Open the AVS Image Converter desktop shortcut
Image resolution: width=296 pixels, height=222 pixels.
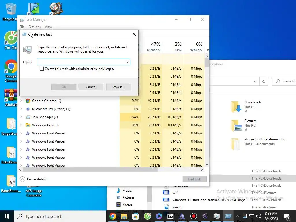34,192
